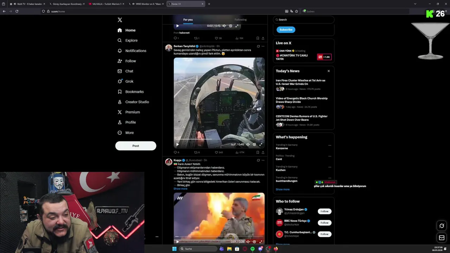Follow T.C. Cumhurbaşkanlığı account
The width and height of the screenshot is (450, 253).
(x=324, y=234)
